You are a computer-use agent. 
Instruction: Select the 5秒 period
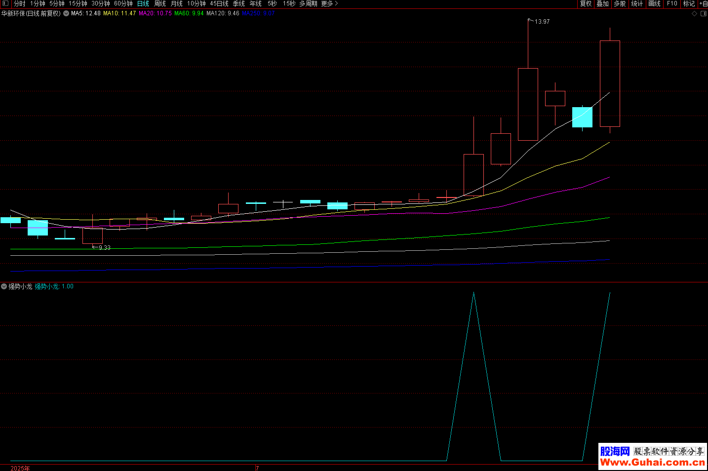click(x=272, y=3)
